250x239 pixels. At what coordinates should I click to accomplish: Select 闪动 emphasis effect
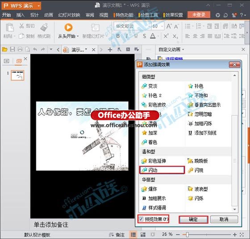tap(162, 170)
